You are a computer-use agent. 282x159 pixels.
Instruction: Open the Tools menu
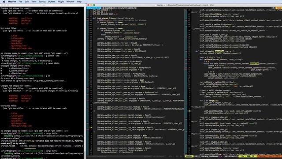coord(34,2)
